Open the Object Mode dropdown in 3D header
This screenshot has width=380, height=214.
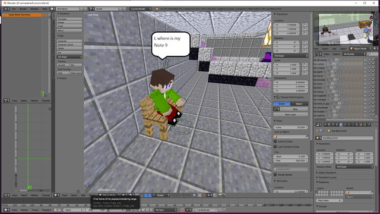(x=109, y=195)
